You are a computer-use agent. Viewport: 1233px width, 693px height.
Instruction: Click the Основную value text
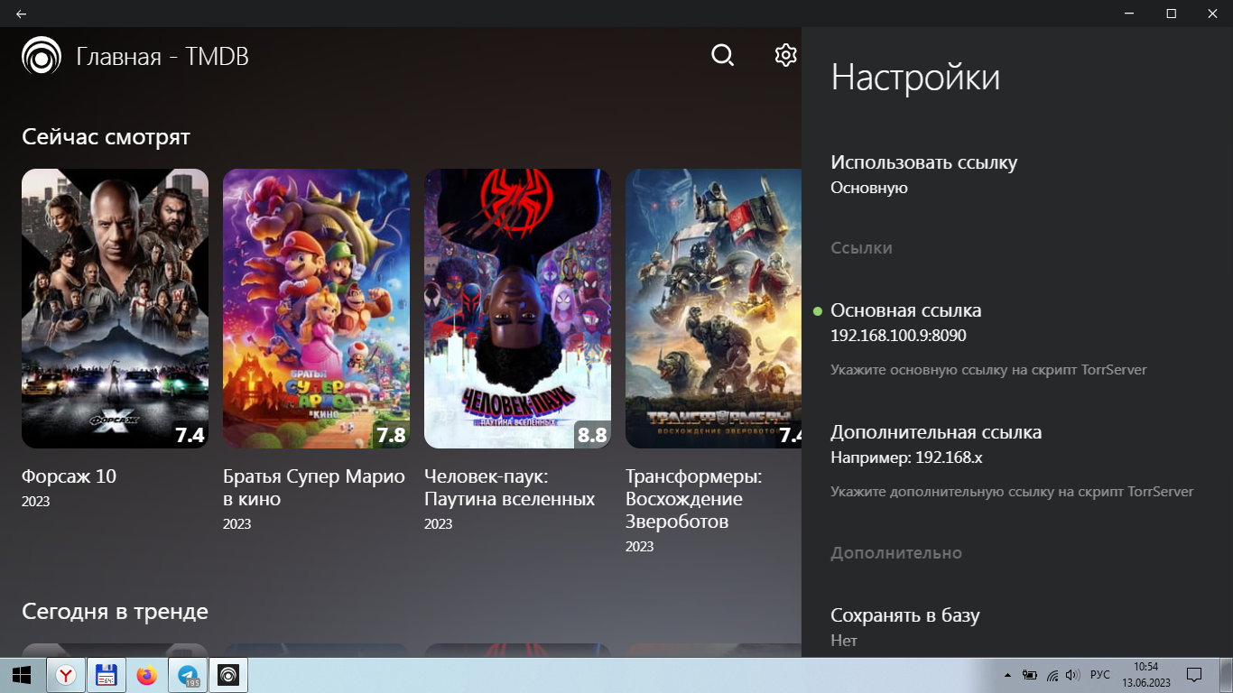[x=869, y=189]
